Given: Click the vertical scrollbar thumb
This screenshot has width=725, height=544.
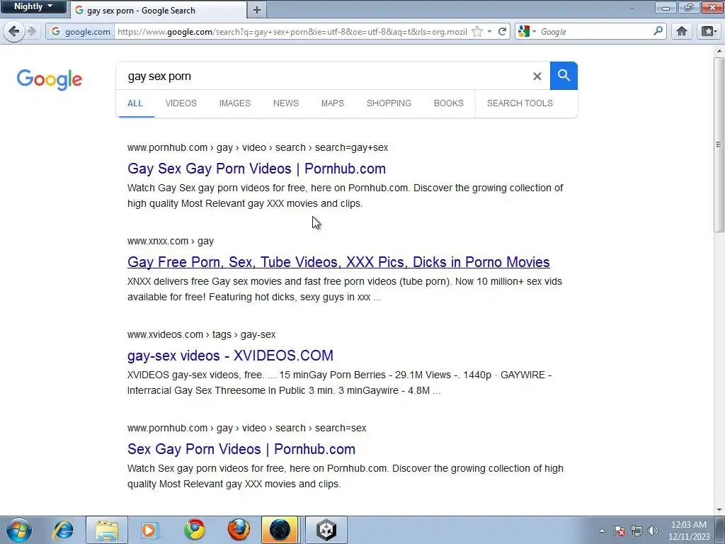Looking at the screenshot, I should 719,144.
